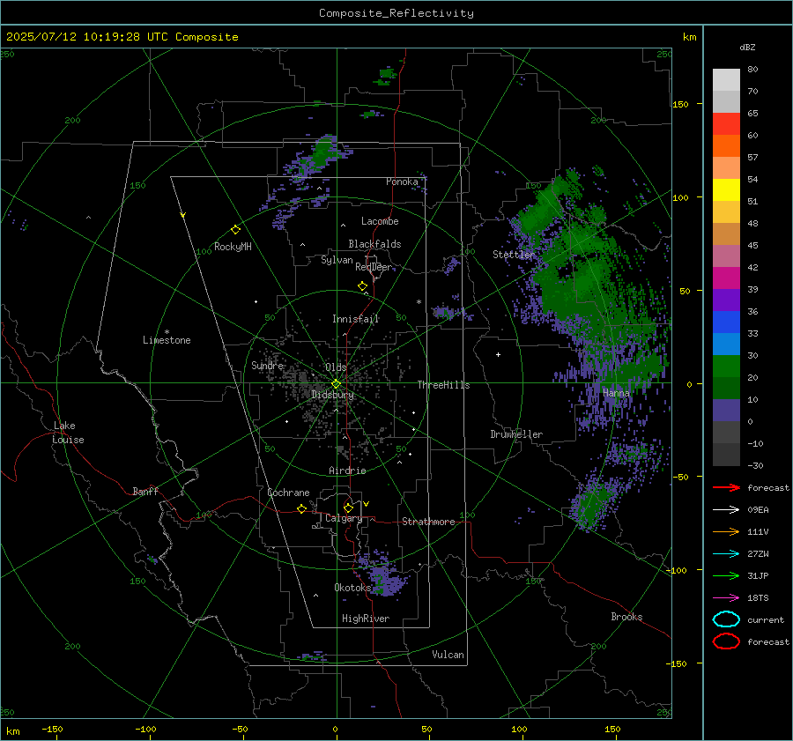This screenshot has height=741, width=793.
Task: Select yellow diamond marker beside RockyMH
Action: tap(235, 230)
